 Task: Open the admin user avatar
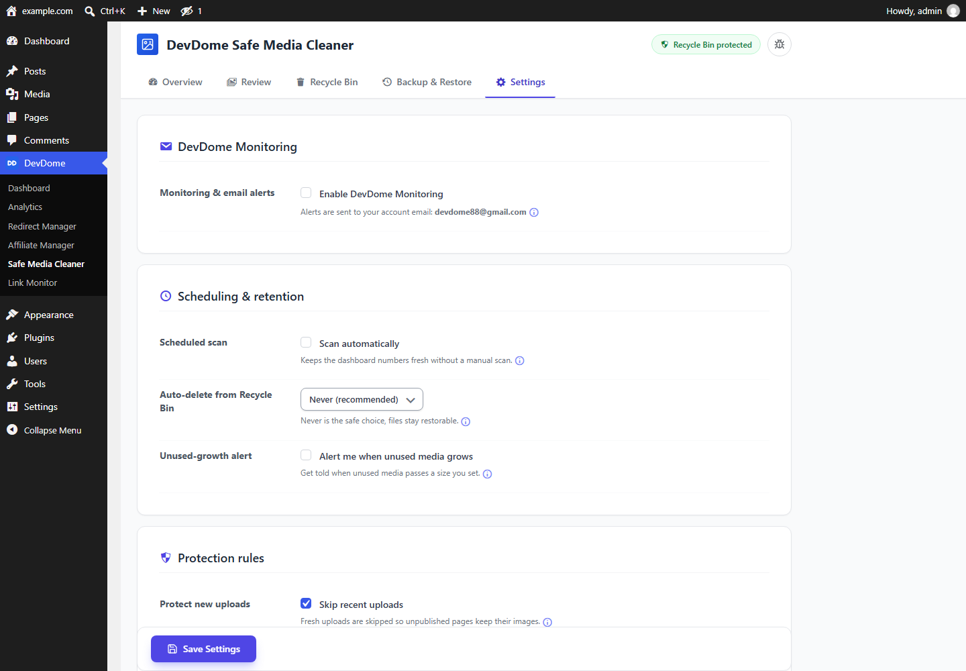point(953,11)
